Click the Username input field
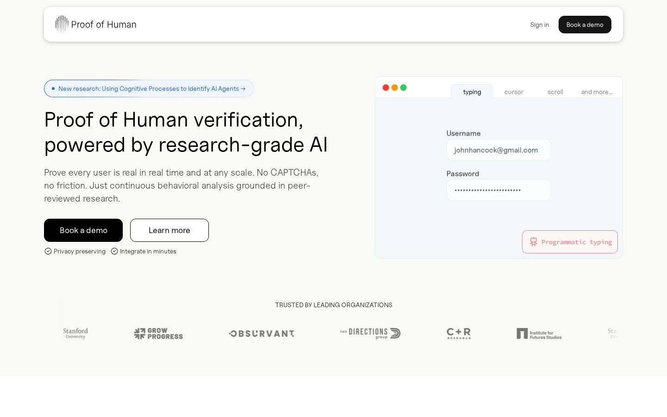667x417 pixels. (499, 150)
